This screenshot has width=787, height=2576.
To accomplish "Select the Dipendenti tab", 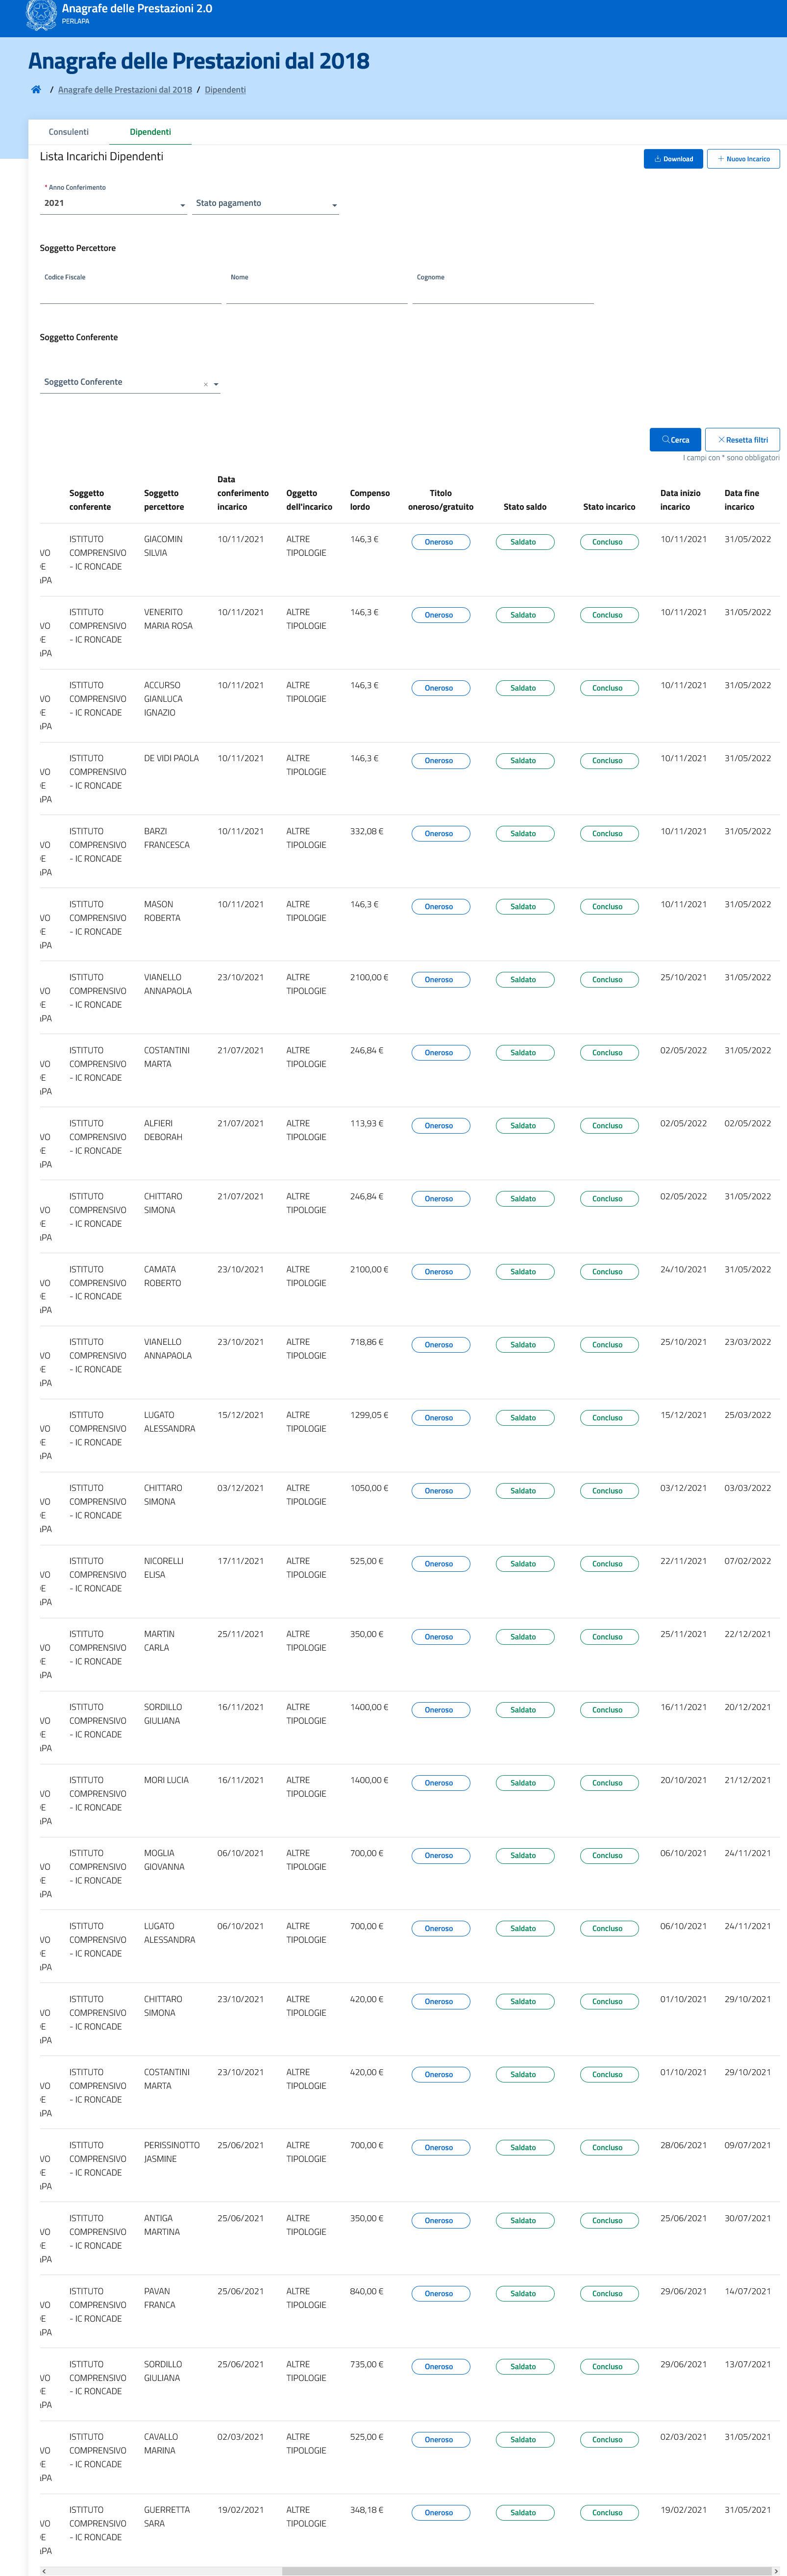I will [150, 132].
